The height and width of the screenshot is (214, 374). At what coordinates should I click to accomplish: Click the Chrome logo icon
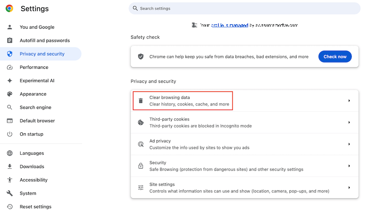tap(9, 8)
